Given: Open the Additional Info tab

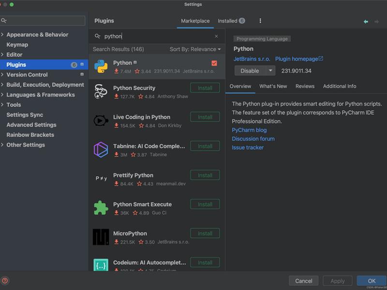Looking at the screenshot, I should pyautogui.click(x=340, y=87).
